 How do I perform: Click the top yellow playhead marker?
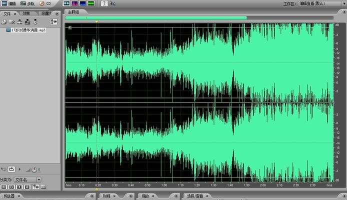[x=96, y=21]
